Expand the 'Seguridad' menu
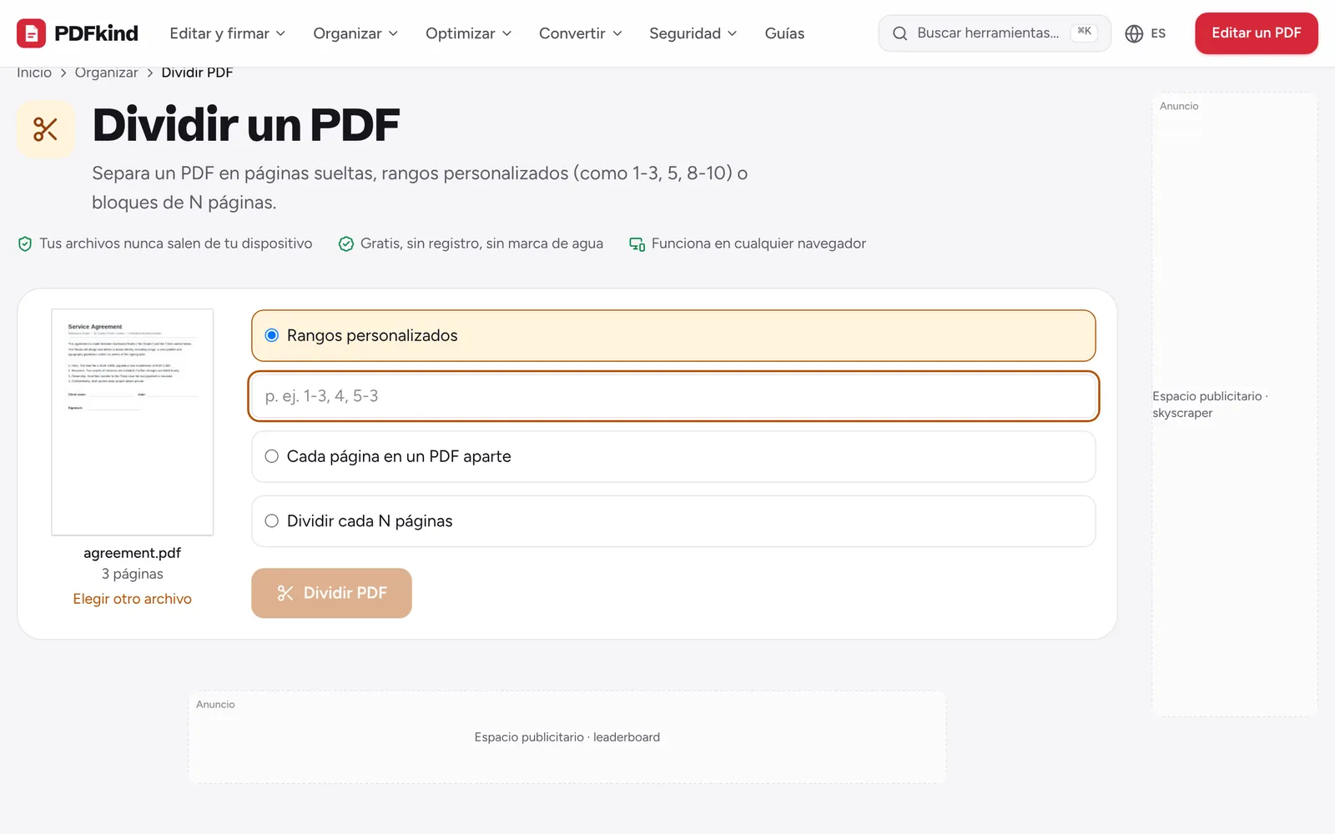 click(693, 33)
